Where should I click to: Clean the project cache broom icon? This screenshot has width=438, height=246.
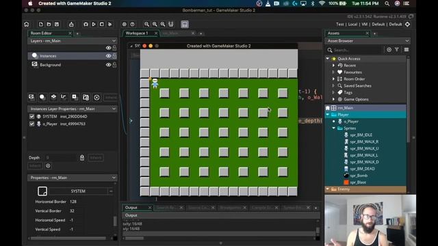click(110, 25)
